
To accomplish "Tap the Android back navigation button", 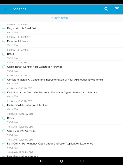I will [x=41, y=161].
